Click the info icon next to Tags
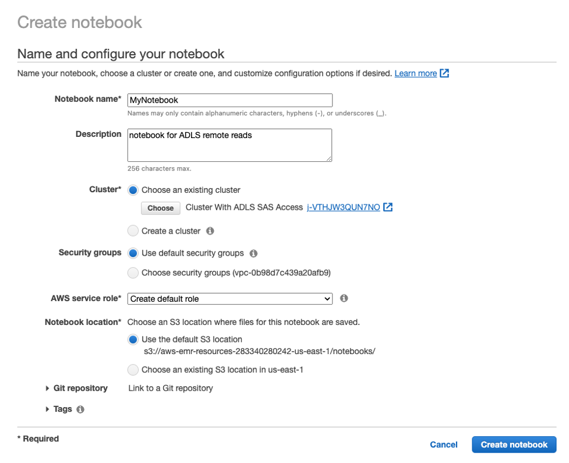Screen dimensions: 569x463 (80, 409)
